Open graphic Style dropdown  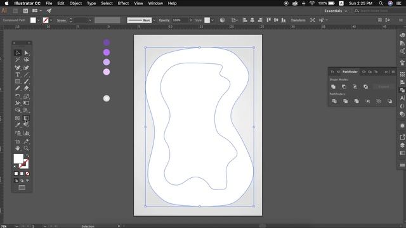point(213,20)
